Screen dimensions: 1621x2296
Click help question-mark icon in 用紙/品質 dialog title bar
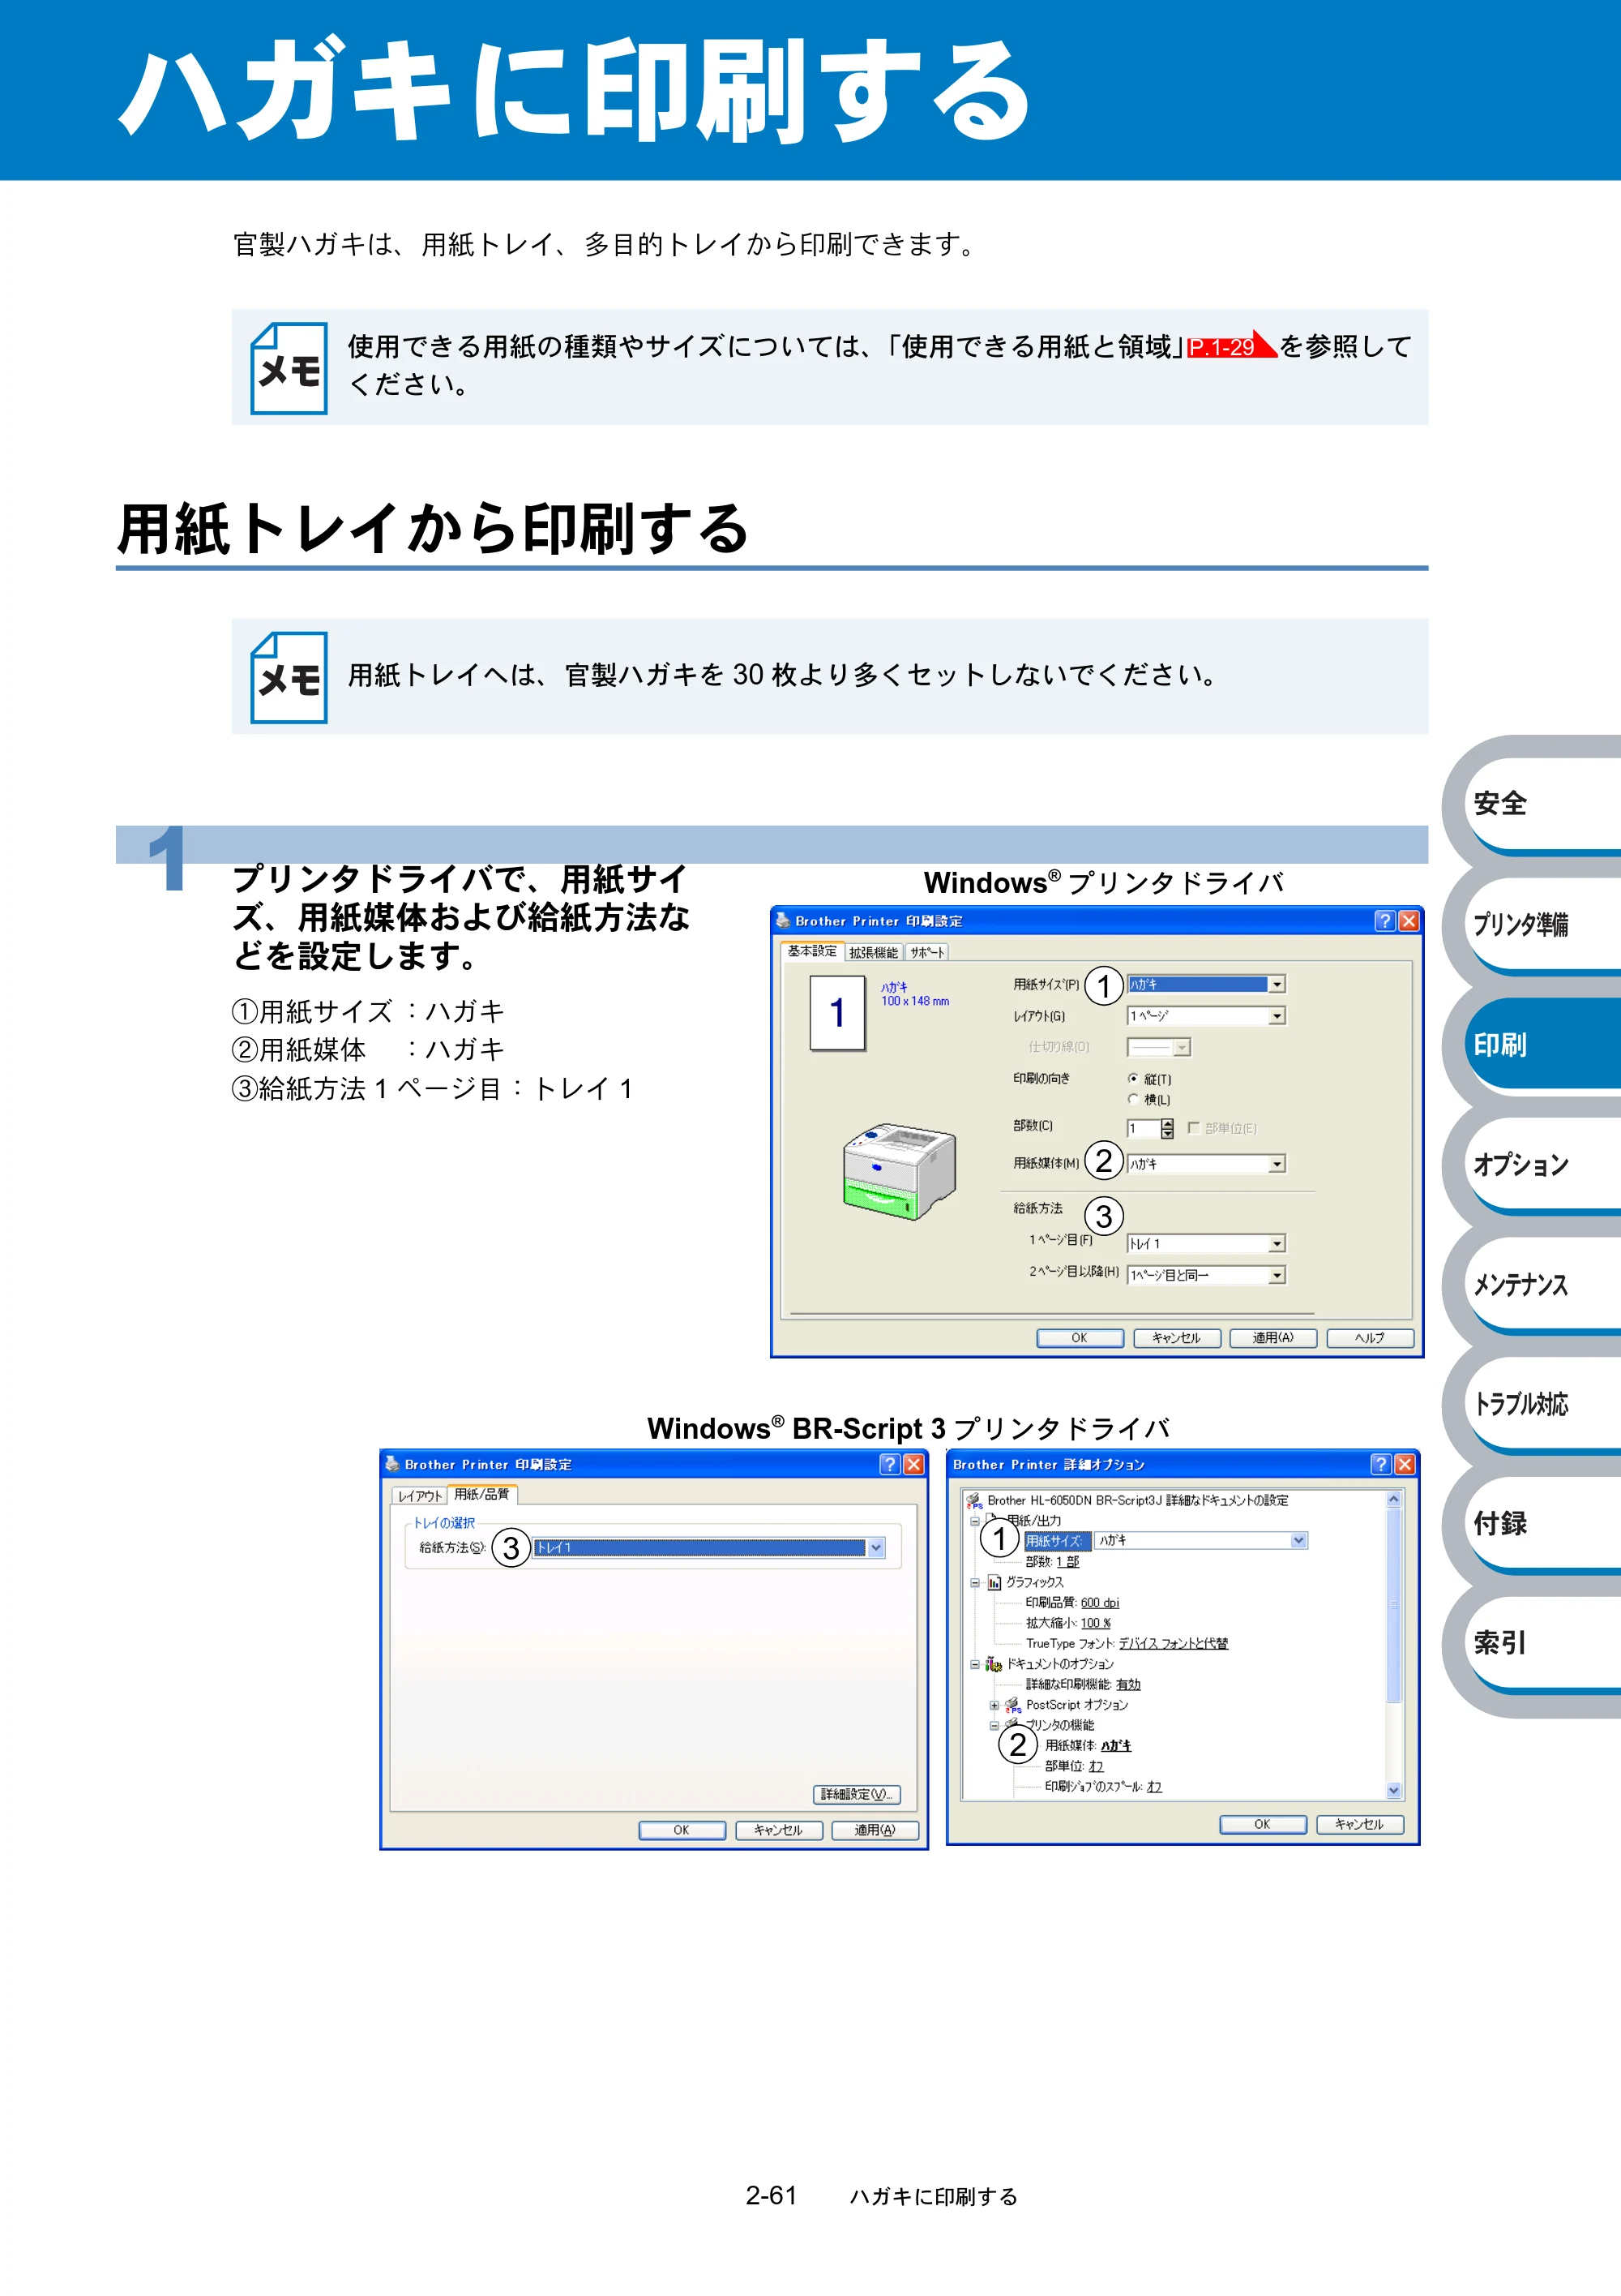[x=889, y=1464]
